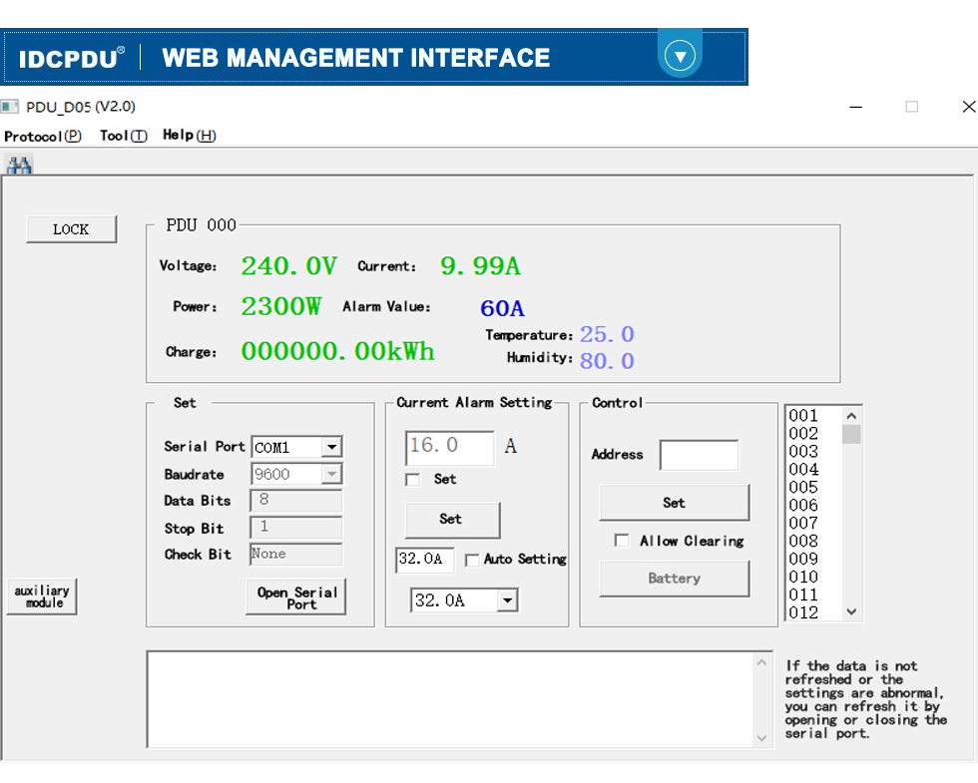Select address 011 in the list

pos(803,594)
